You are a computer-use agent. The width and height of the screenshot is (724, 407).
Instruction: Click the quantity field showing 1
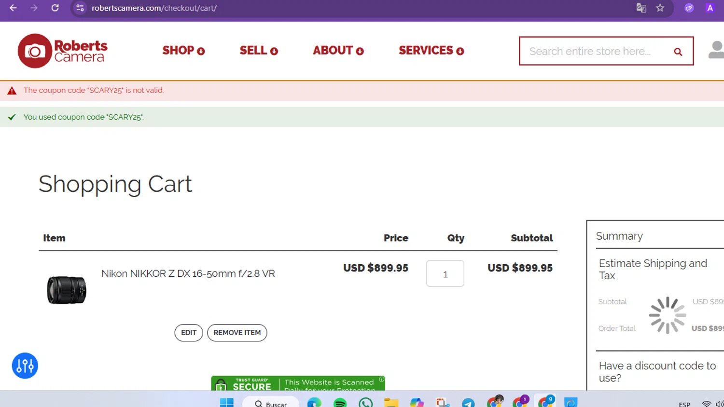point(445,273)
